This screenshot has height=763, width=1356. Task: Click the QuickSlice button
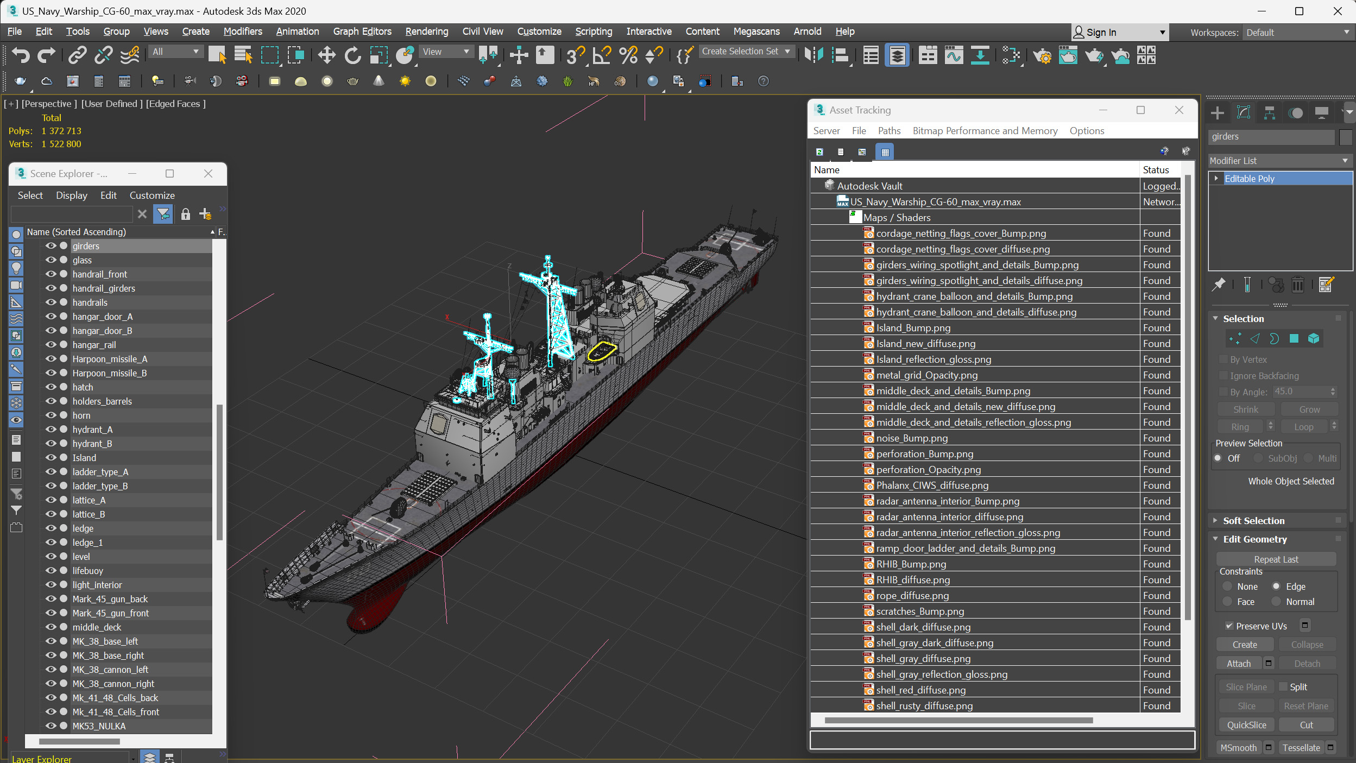[x=1246, y=725]
